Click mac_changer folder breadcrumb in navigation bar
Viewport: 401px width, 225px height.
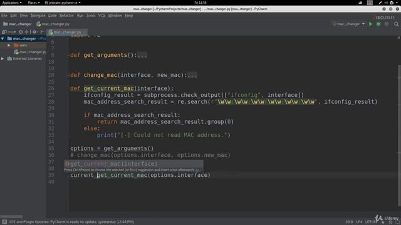pyautogui.click(x=18, y=24)
